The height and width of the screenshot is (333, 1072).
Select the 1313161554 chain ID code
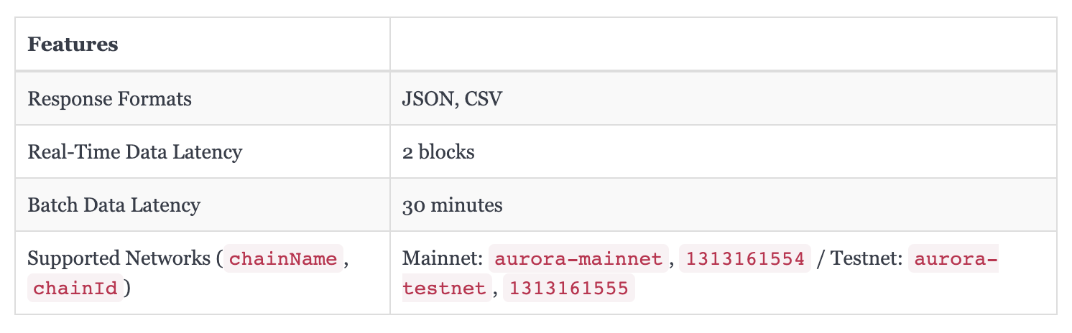744,258
